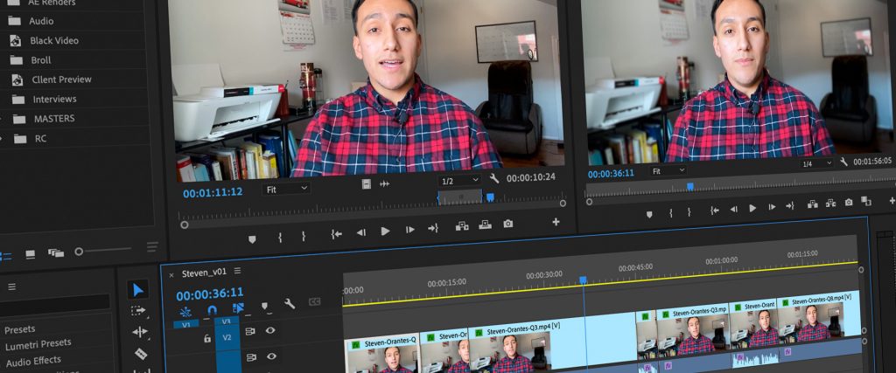Select Drag Audio Only waveform icon
The width and height of the screenshot is (896, 373).
(385, 183)
